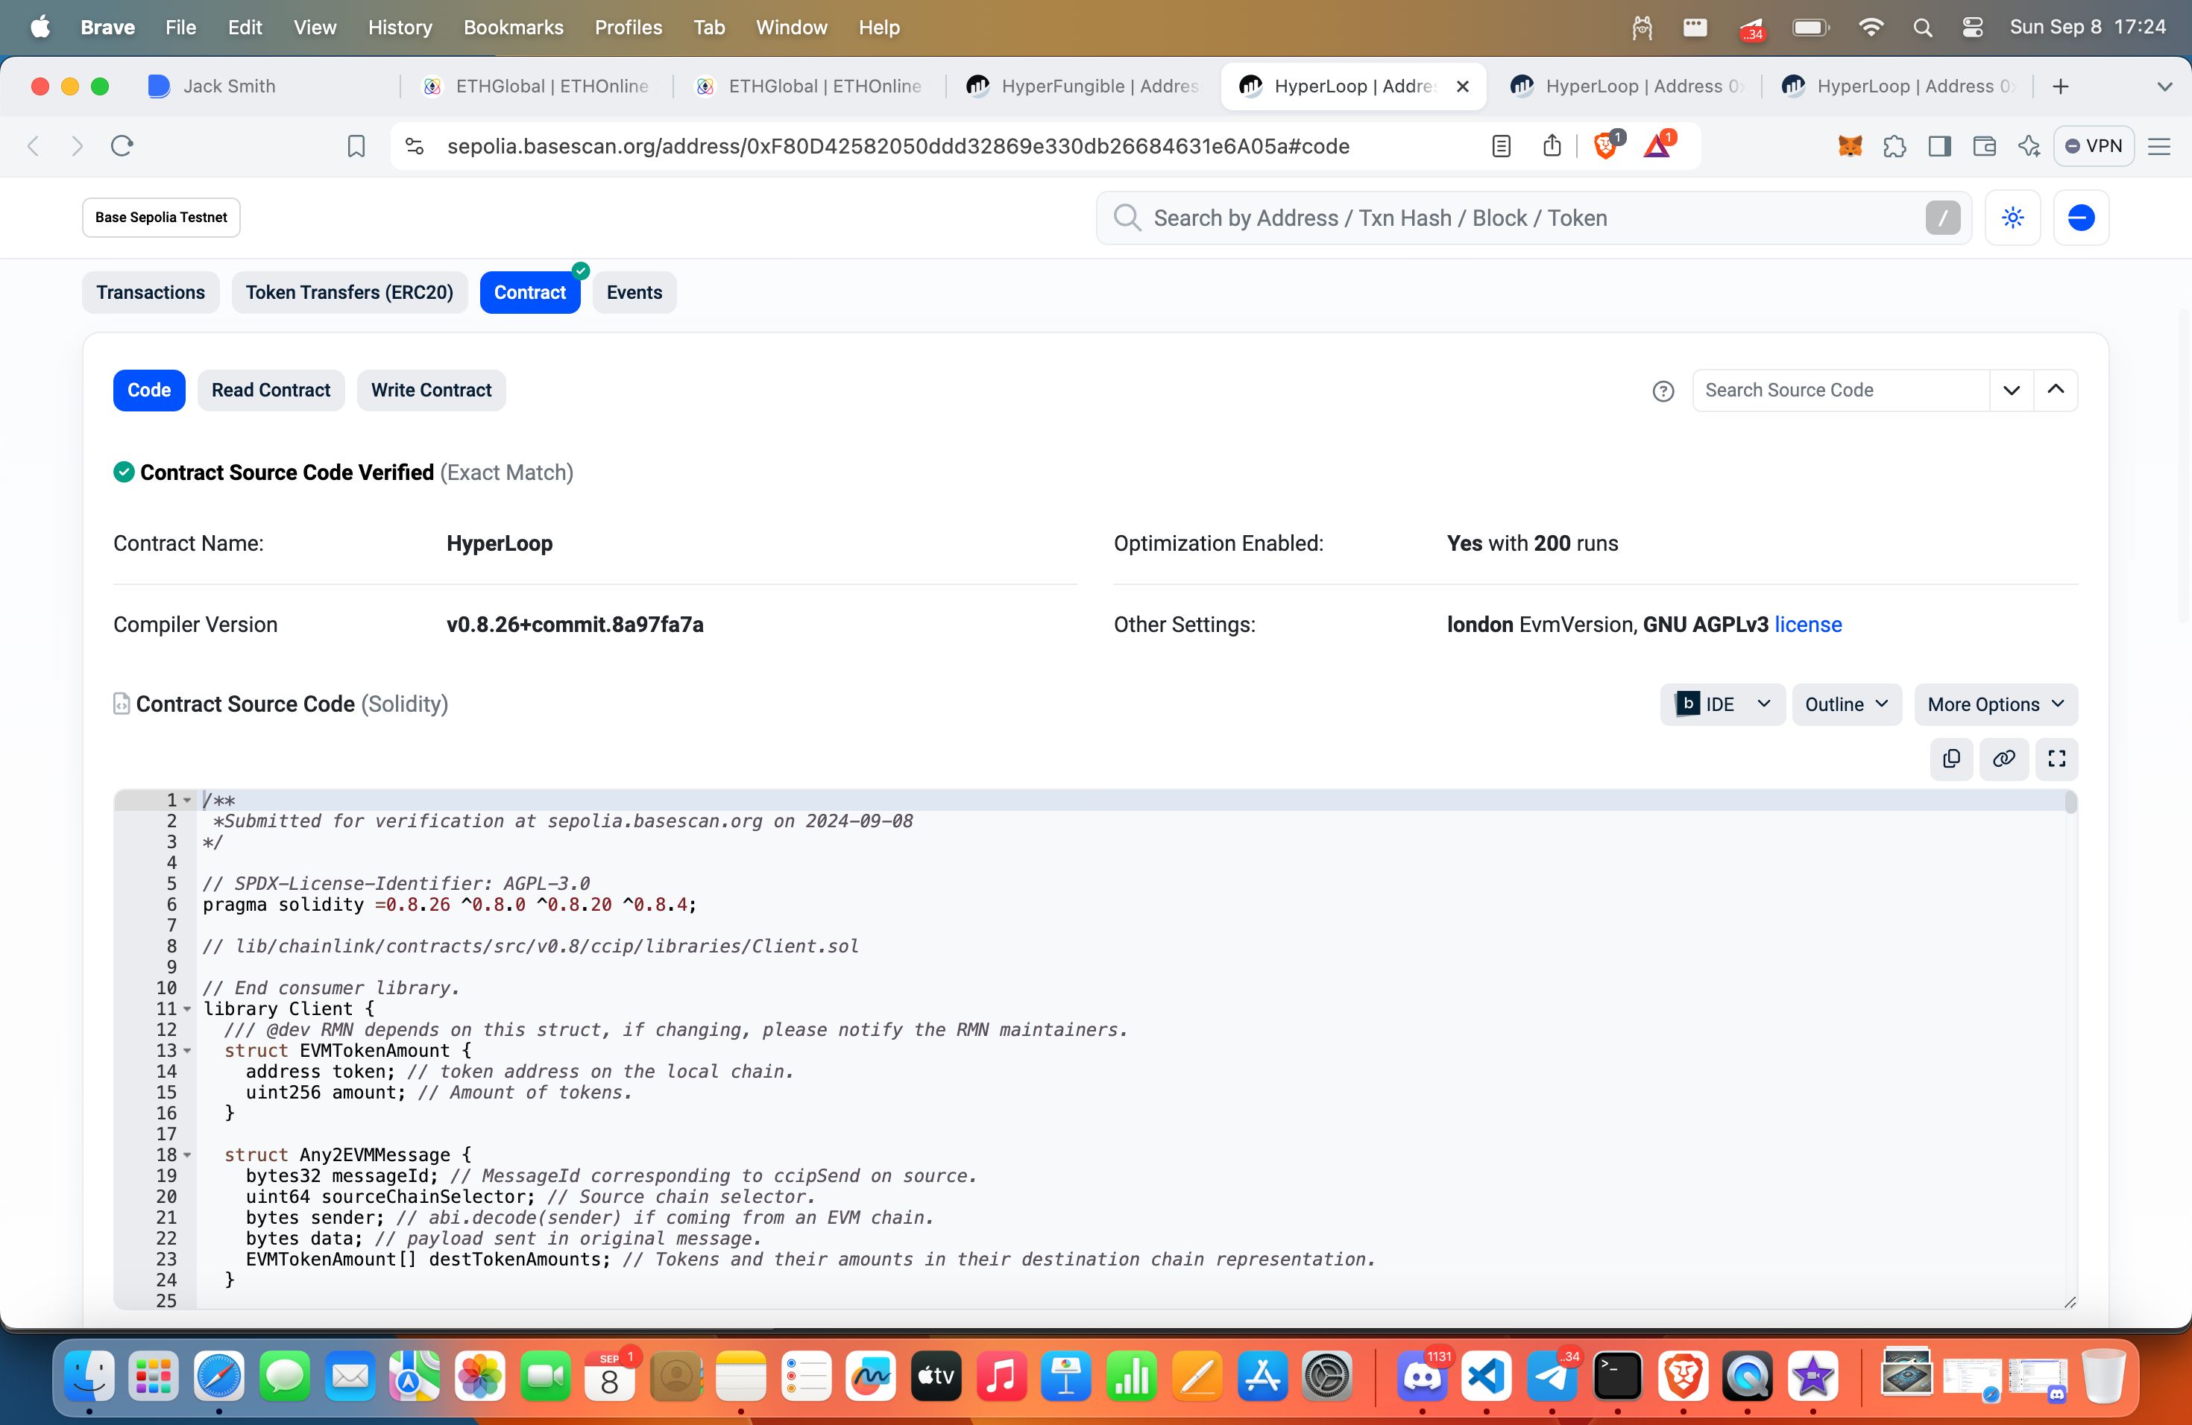2192x1425 pixels.
Task: Click the source code search help icon
Action: click(1663, 391)
